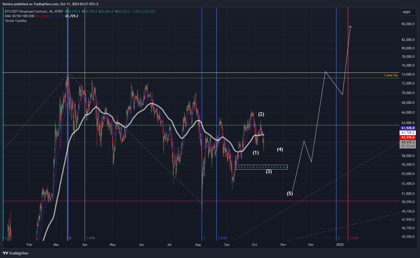Viewport: 420px width, 258px height.
Task: Click the Mar label on time axis
Action: coord(56,245)
